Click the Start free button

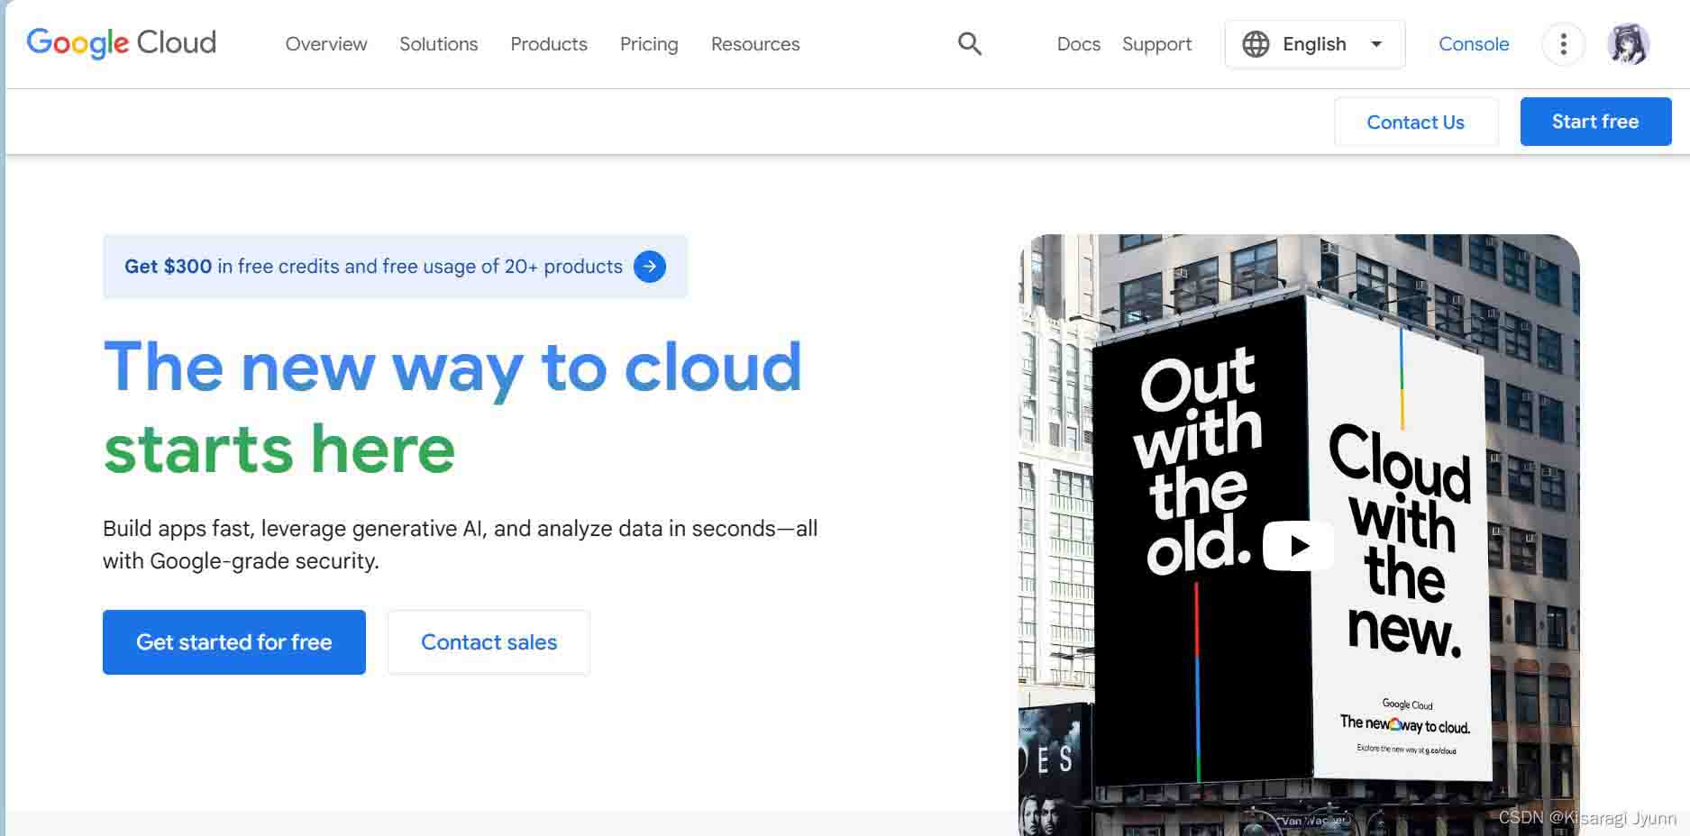1595,122
